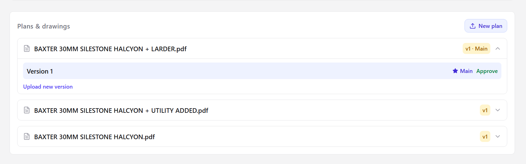Click the New plan button
The width and height of the screenshot is (526, 164).
coord(486,26)
